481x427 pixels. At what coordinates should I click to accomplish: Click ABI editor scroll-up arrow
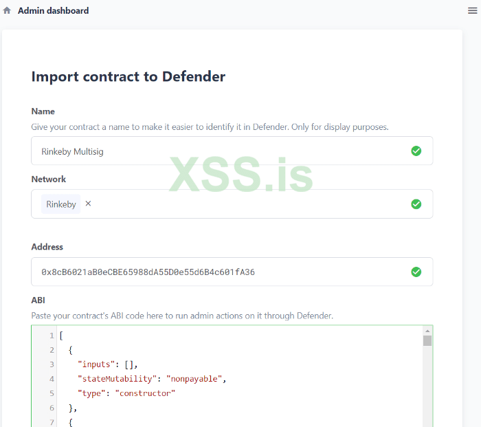(x=427, y=331)
